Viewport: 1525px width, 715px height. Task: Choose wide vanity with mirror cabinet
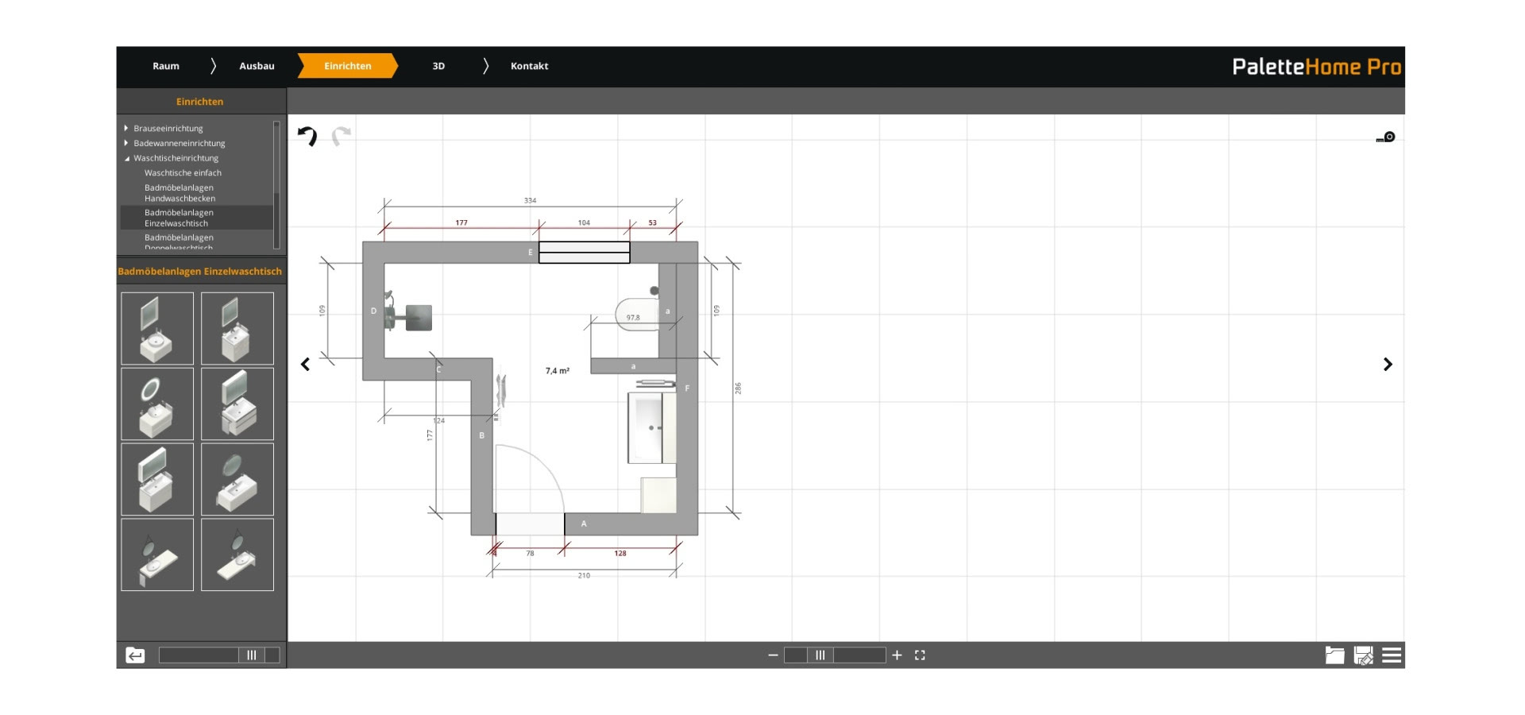157,479
